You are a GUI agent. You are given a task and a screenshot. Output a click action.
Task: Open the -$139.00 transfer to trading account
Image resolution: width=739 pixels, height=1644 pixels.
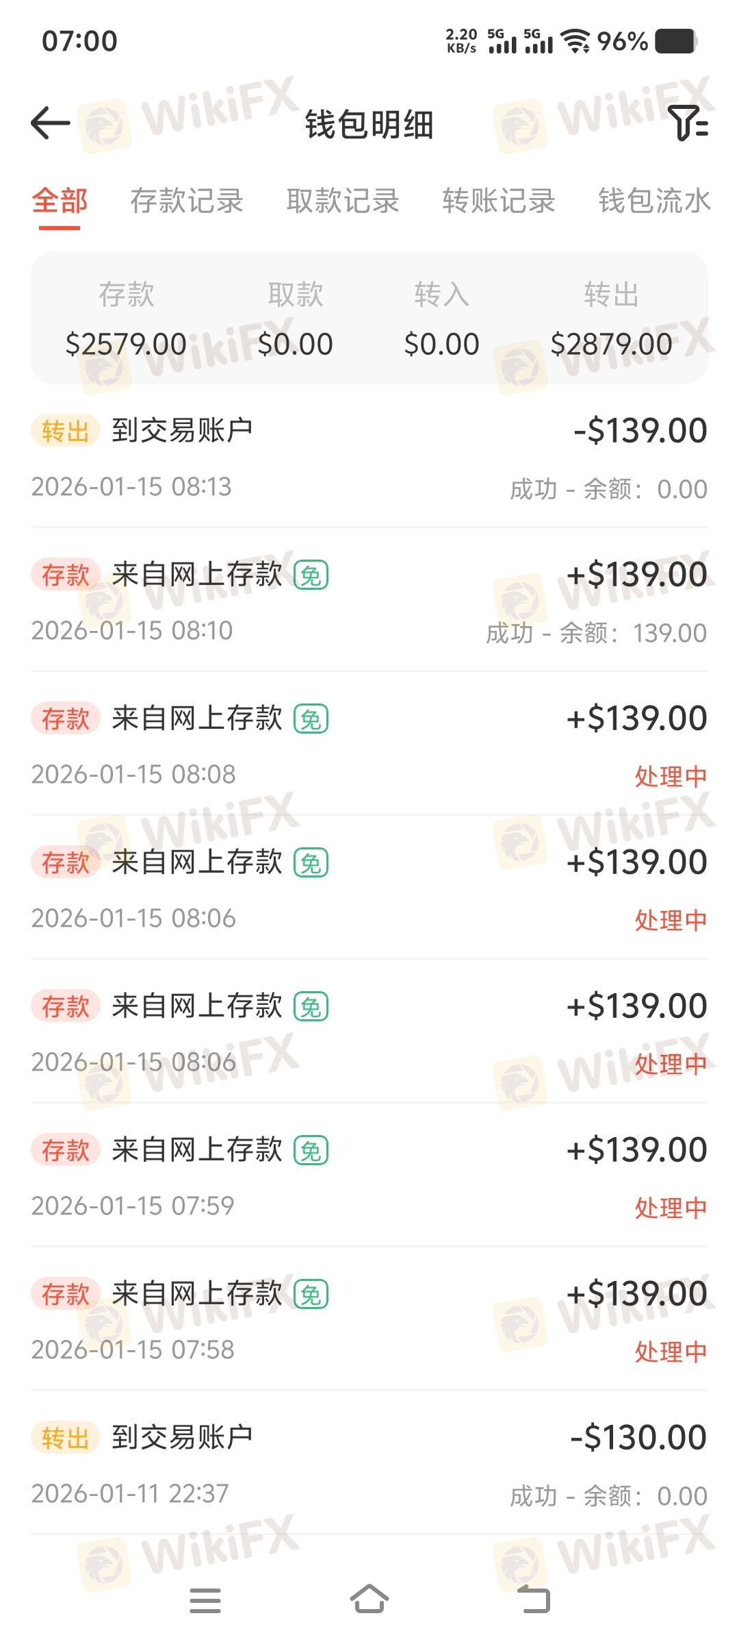pos(369,458)
